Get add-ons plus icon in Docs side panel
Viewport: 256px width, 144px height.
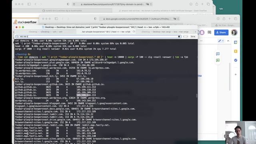coord(236,74)
